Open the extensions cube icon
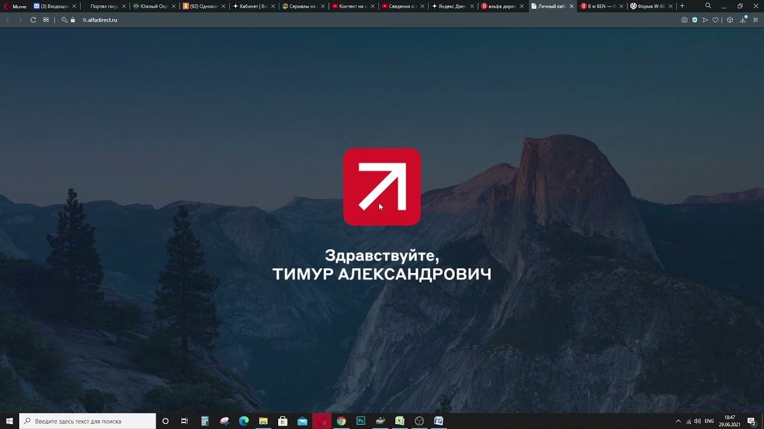764x429 pixels. click(729, 20)
